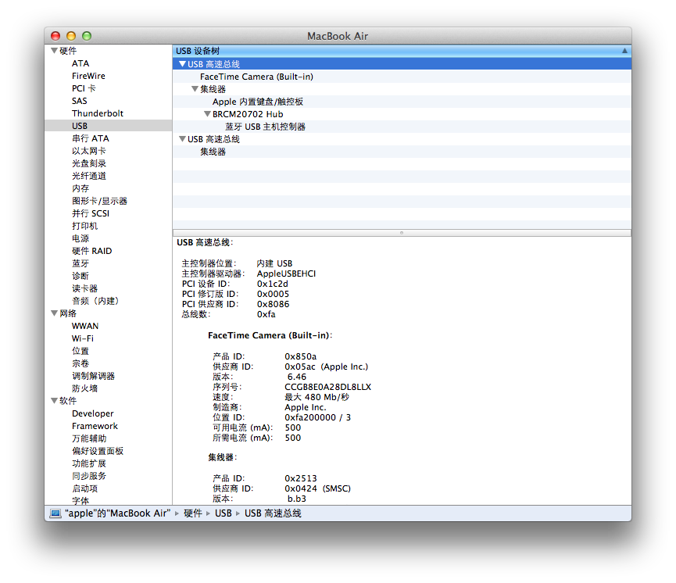The width and height of the screenshot is (676, 583).
Task: Select Thunderbolt in the sidebar
Action: [98, 113]
